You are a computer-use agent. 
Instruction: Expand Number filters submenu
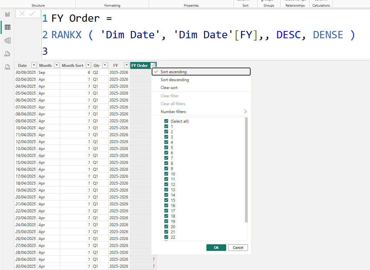click(x=201, y=111)
